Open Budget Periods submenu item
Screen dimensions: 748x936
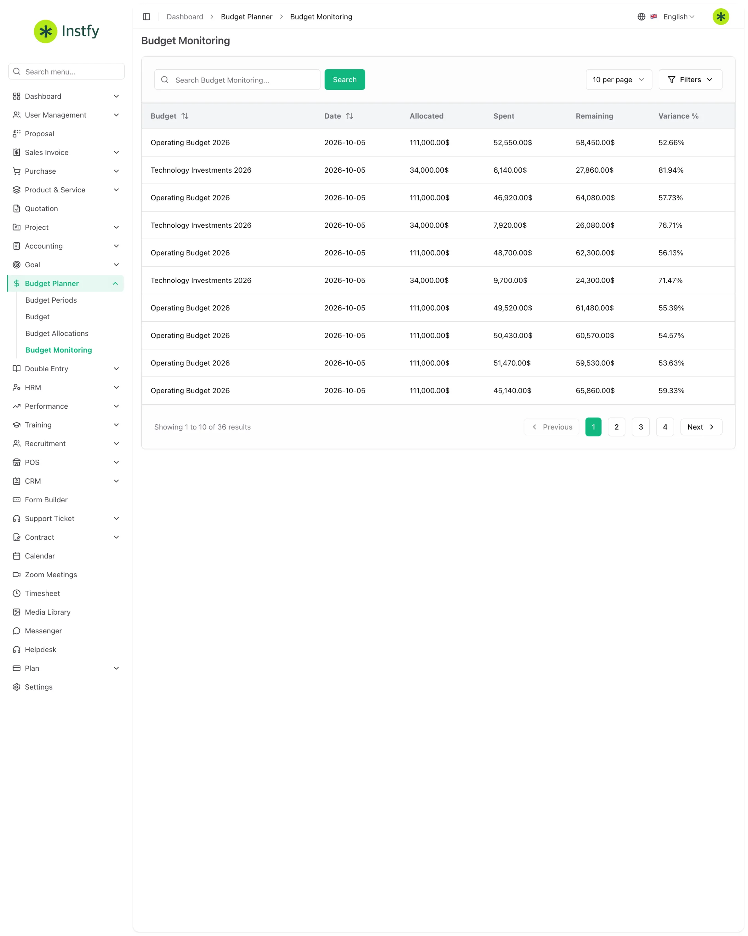pyautogui.click(x=51, y=300)
